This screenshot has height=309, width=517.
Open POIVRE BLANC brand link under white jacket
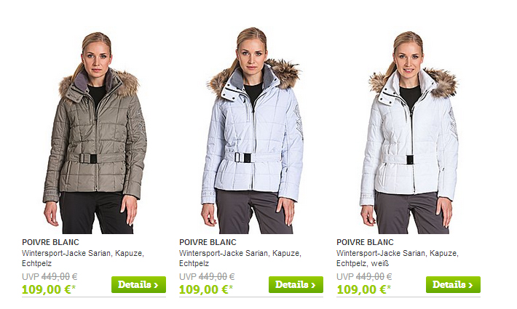pyautogui.click(x=365, y=242)
